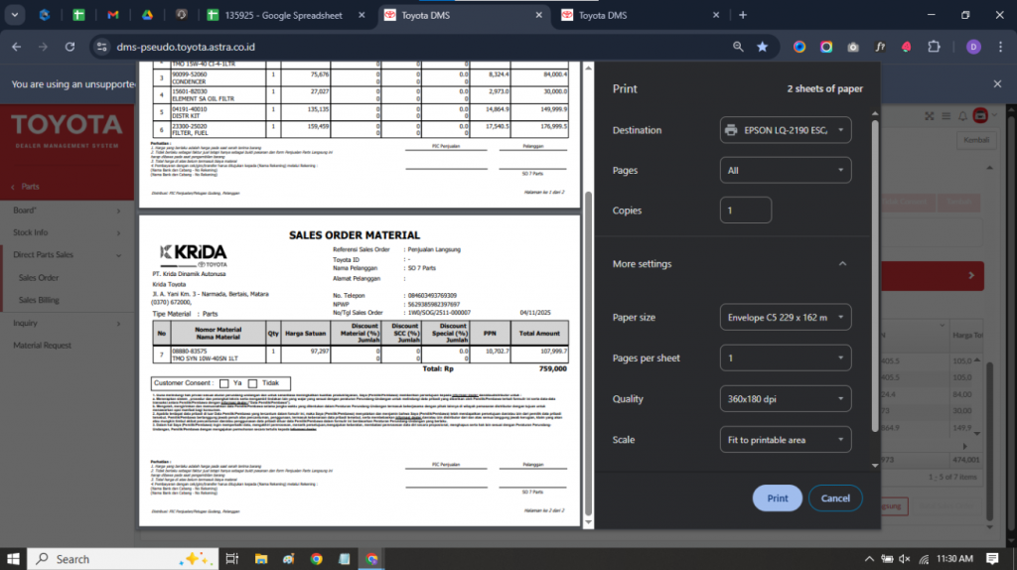The image size is (1017, 570).
Task: Open the Extensions puzzle icon
Action: pyautogui.click(x=934, y=47)
